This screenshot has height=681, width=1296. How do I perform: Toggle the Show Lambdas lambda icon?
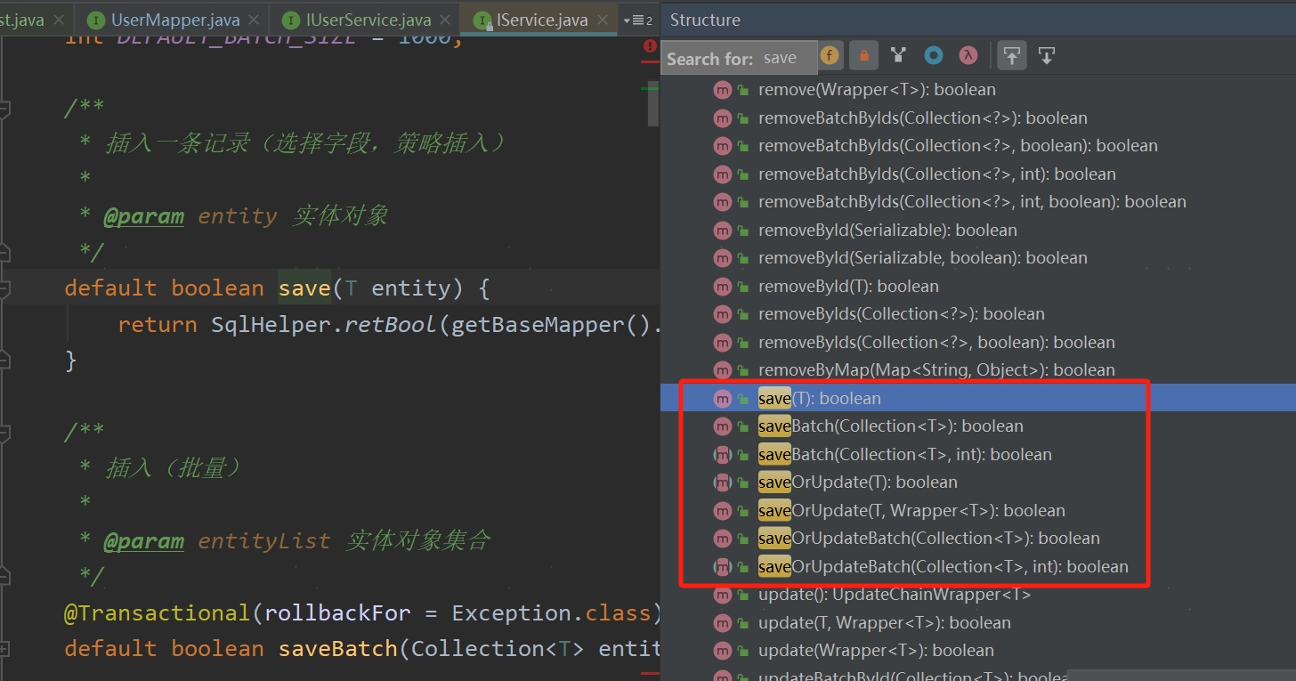click(x=967, y=55)
